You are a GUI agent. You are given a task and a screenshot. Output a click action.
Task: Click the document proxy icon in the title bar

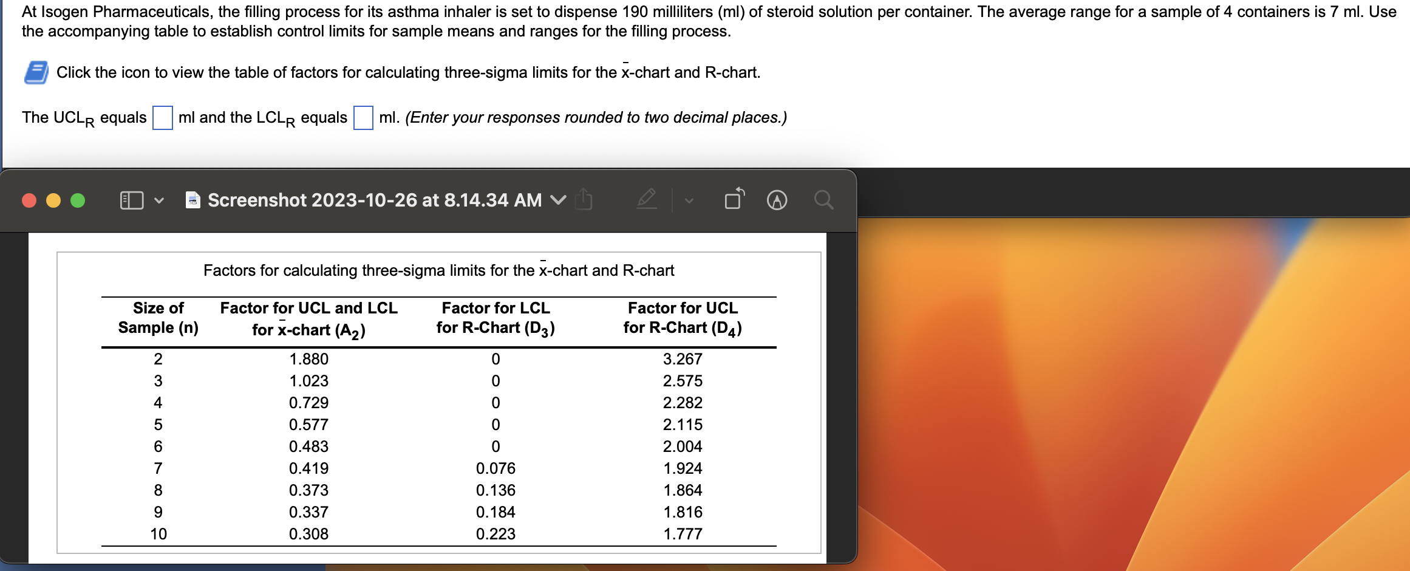(x=193, y=200)
